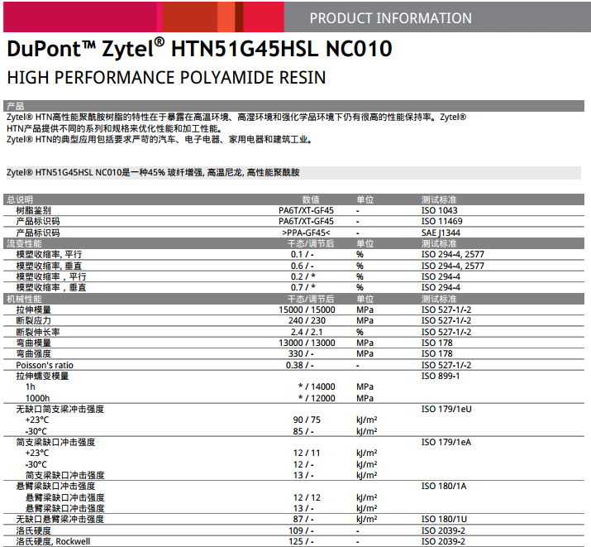This screenshot has height=547, width=591.
Task: Click the * / 12000 value
Action: (317, 398)
